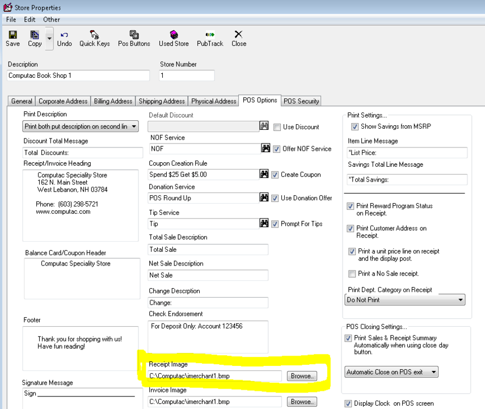Open the File menu
Viewport: 485px width, 409px height.
click(x=11, y=19)
